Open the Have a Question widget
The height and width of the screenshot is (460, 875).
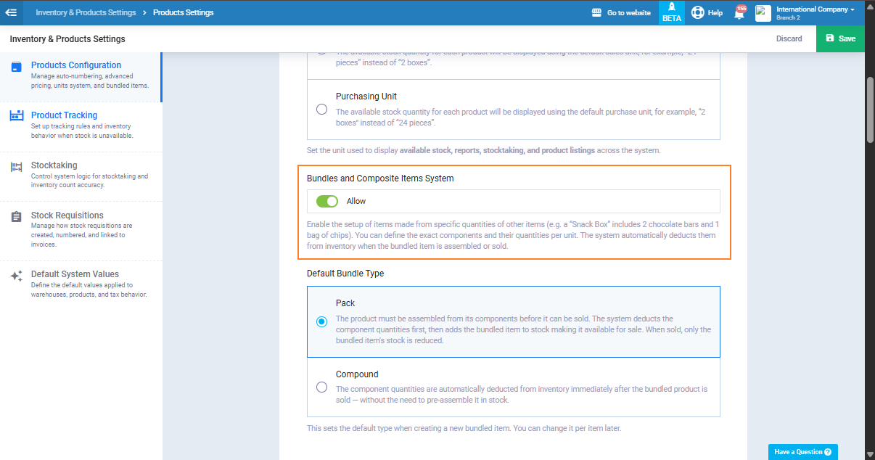pos(802,452)
